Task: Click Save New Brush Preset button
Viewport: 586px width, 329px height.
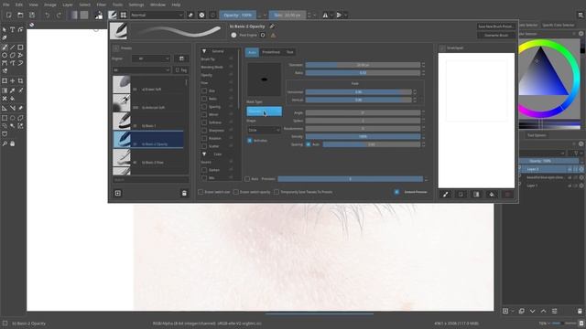Action: [x=496, y=27]
